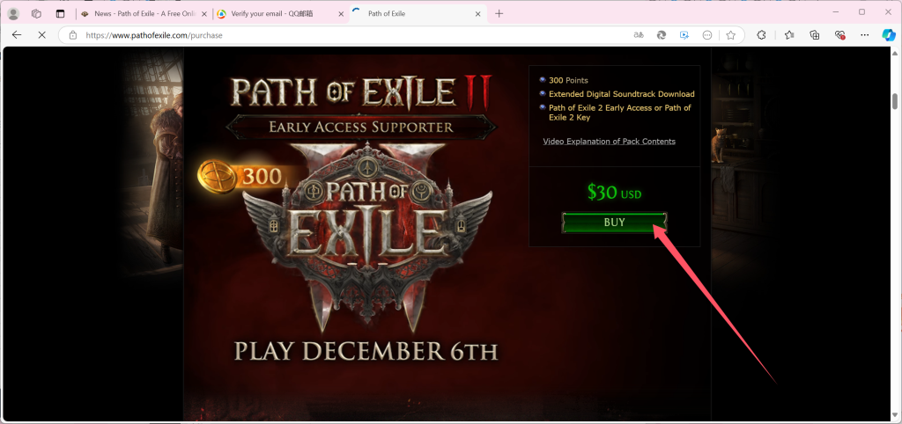Click the gold 300 points coin
902x424 pixels.
[217, 177]
